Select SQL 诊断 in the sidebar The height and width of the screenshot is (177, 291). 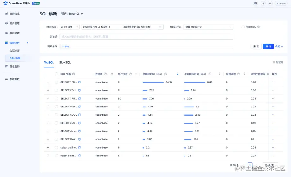tap(15, 58)
